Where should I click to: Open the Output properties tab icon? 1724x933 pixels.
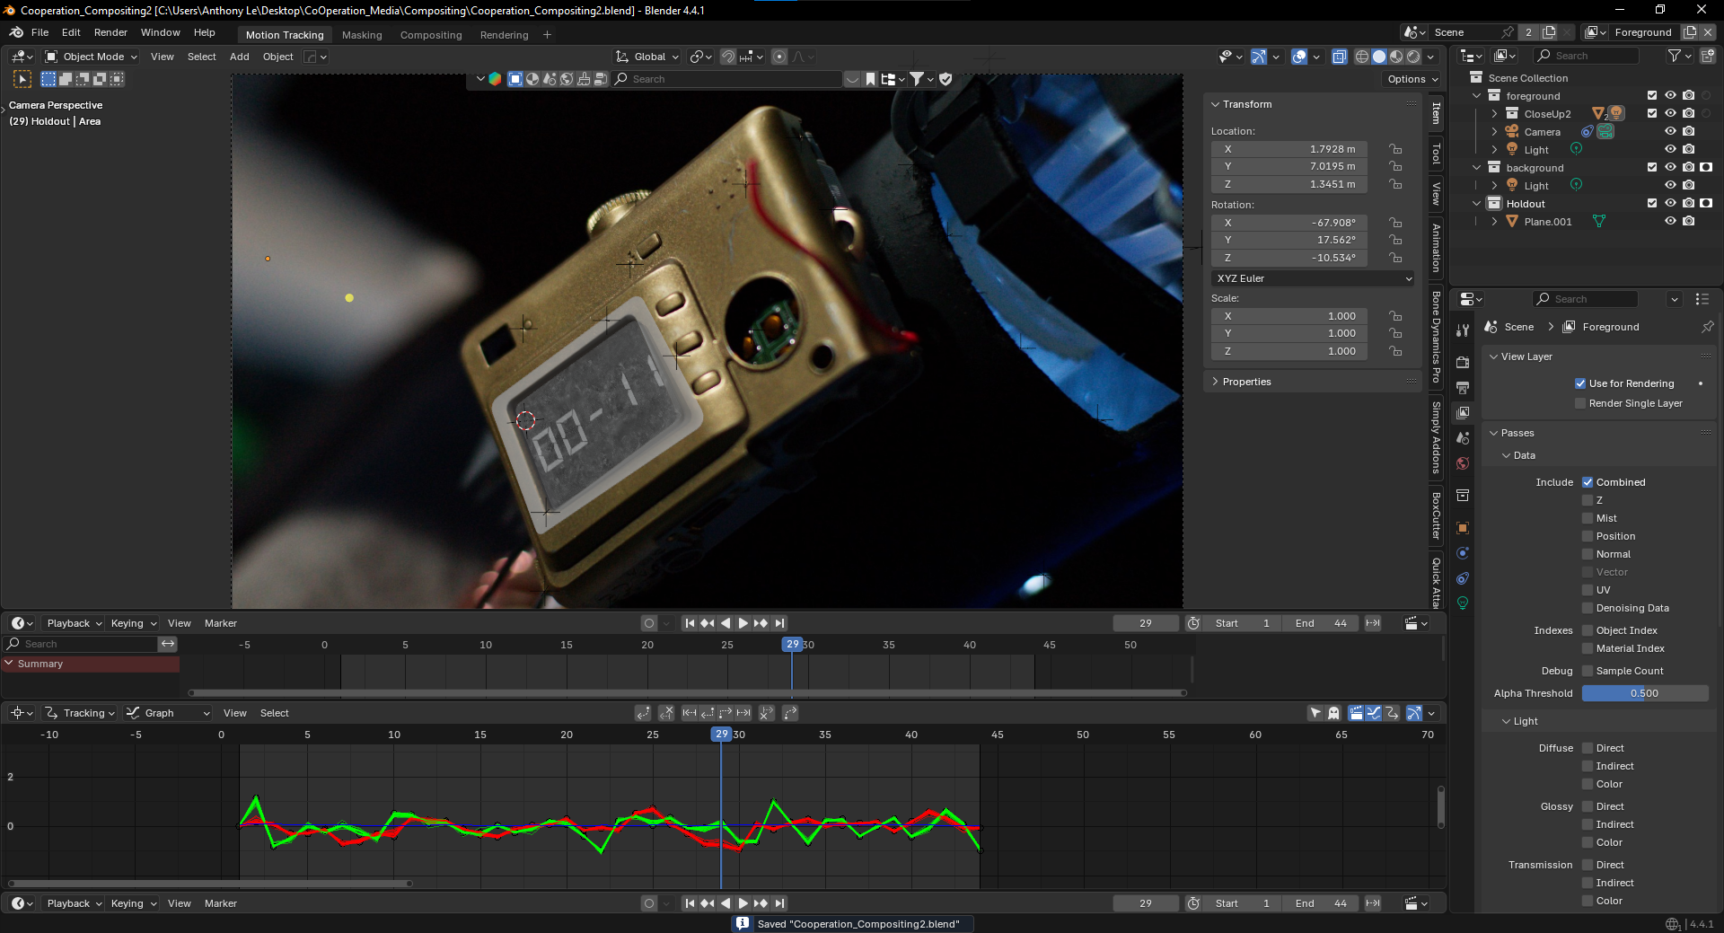coord(1463,388)
